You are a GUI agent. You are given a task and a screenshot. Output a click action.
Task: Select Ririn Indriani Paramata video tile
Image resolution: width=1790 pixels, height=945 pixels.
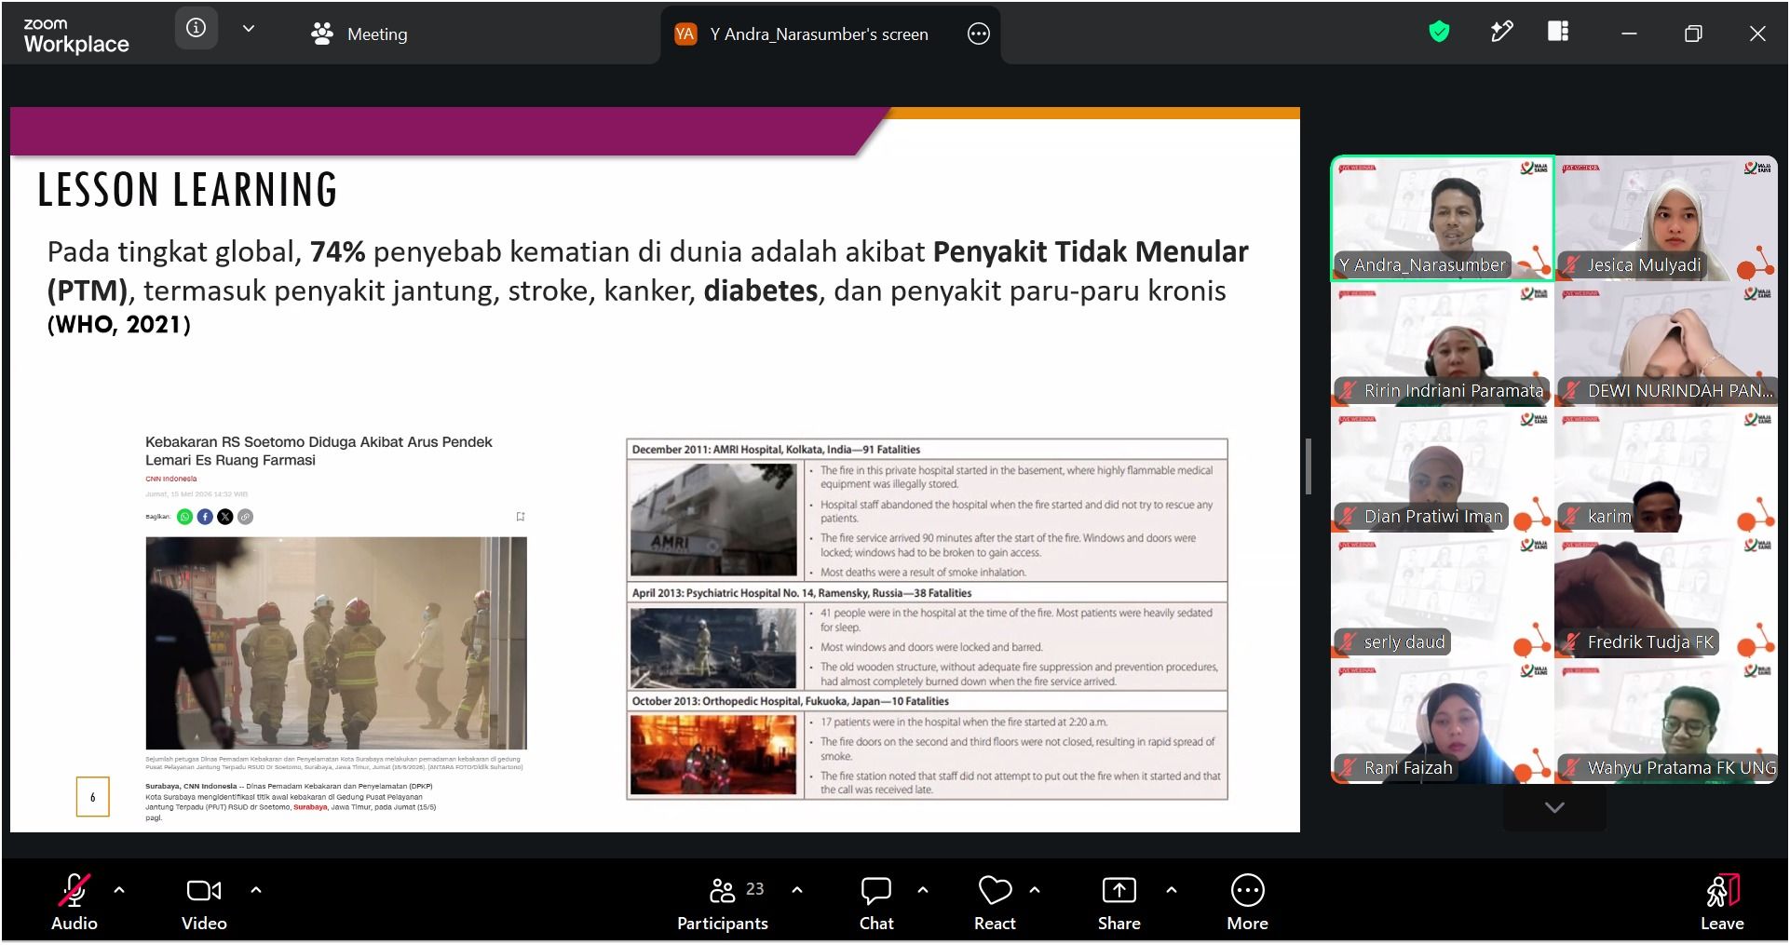tap(1443, 344)
